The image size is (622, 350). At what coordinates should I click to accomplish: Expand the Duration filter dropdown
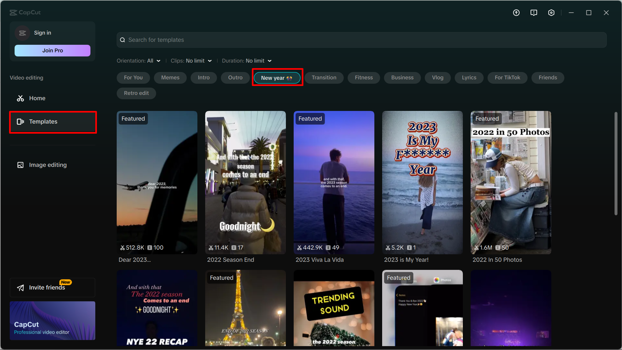269,61
